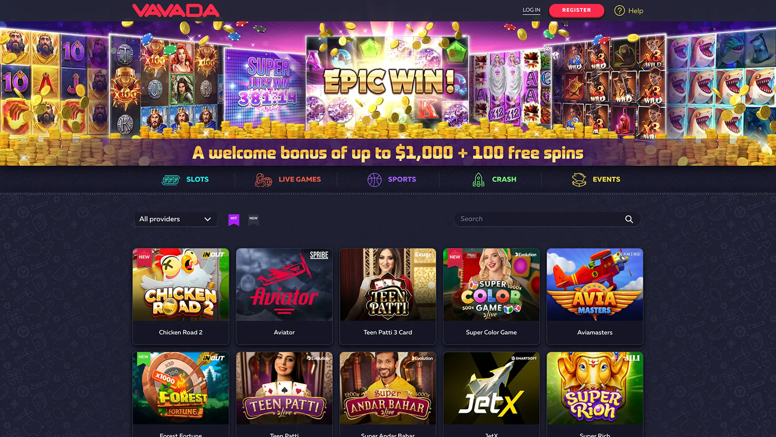
Task: Click the Register button
Action: point(576,10)
